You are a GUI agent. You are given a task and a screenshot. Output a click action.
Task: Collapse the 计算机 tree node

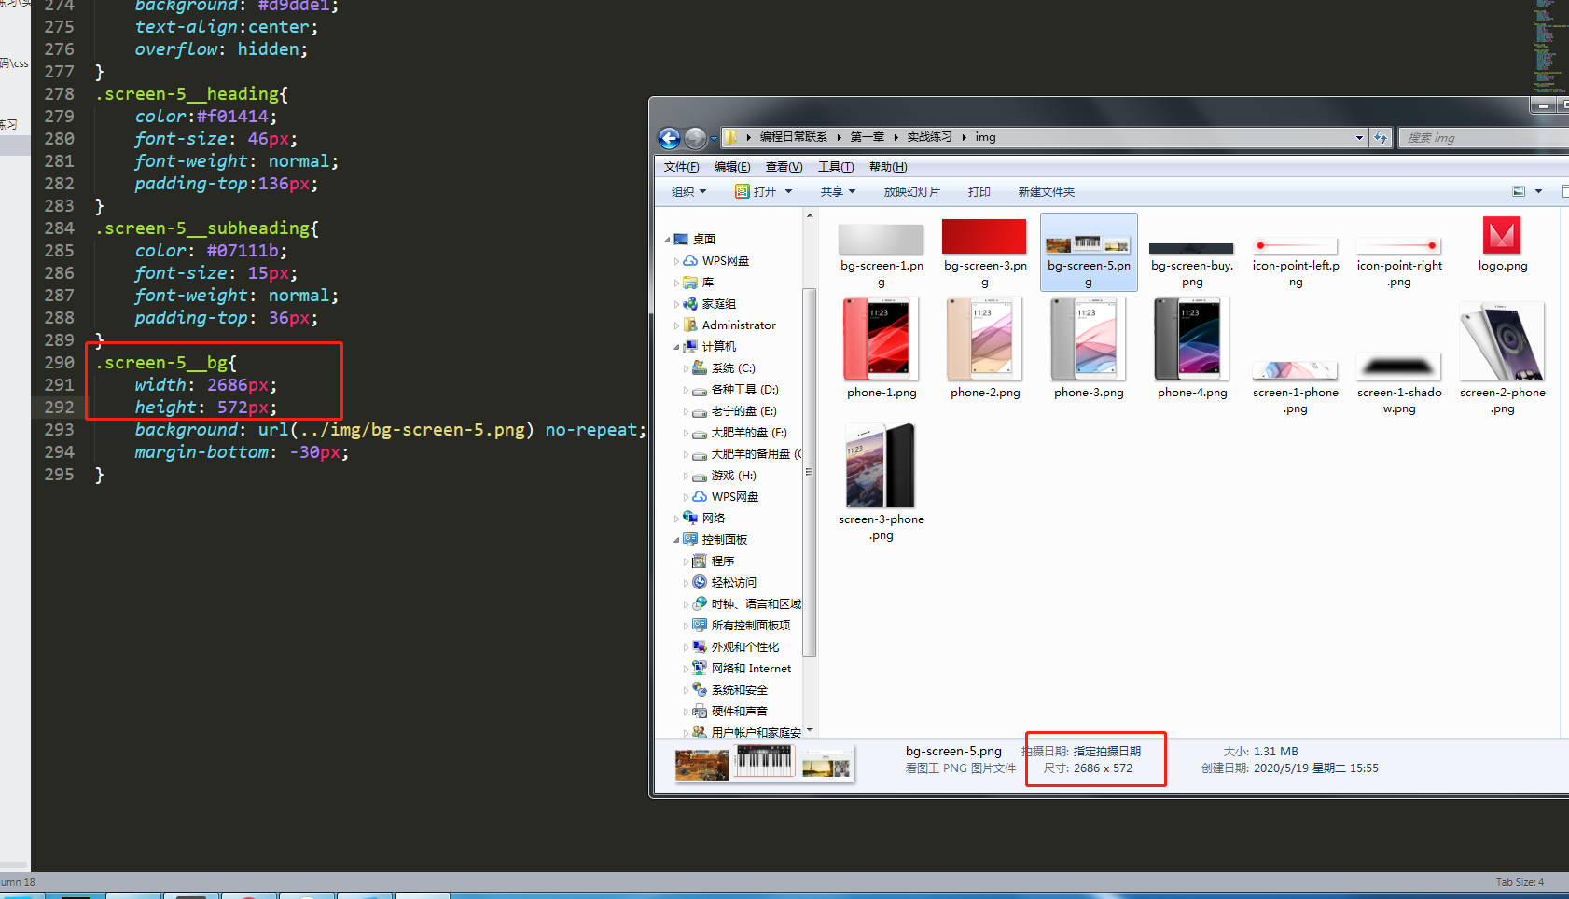pyautogui.click(x=676, y=347)
